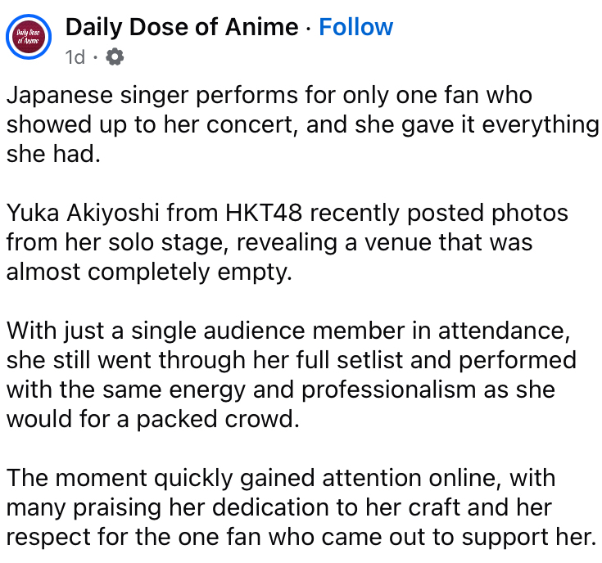The image size is (602, 563).
Task: Click the post settings gear icon
Action: click(x=115, y=56)
